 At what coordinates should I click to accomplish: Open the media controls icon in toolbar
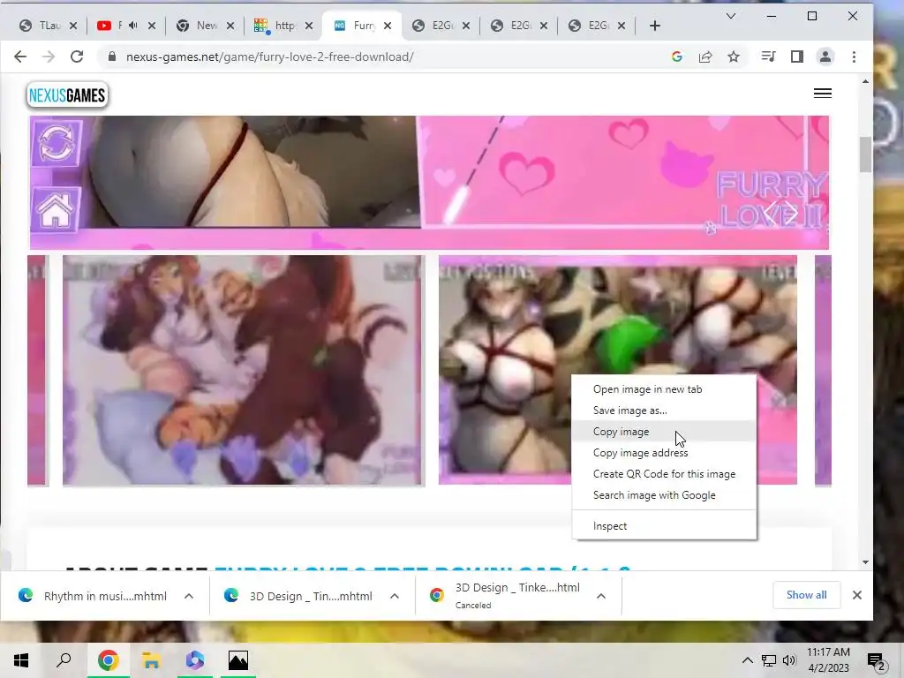click(768, 56)
